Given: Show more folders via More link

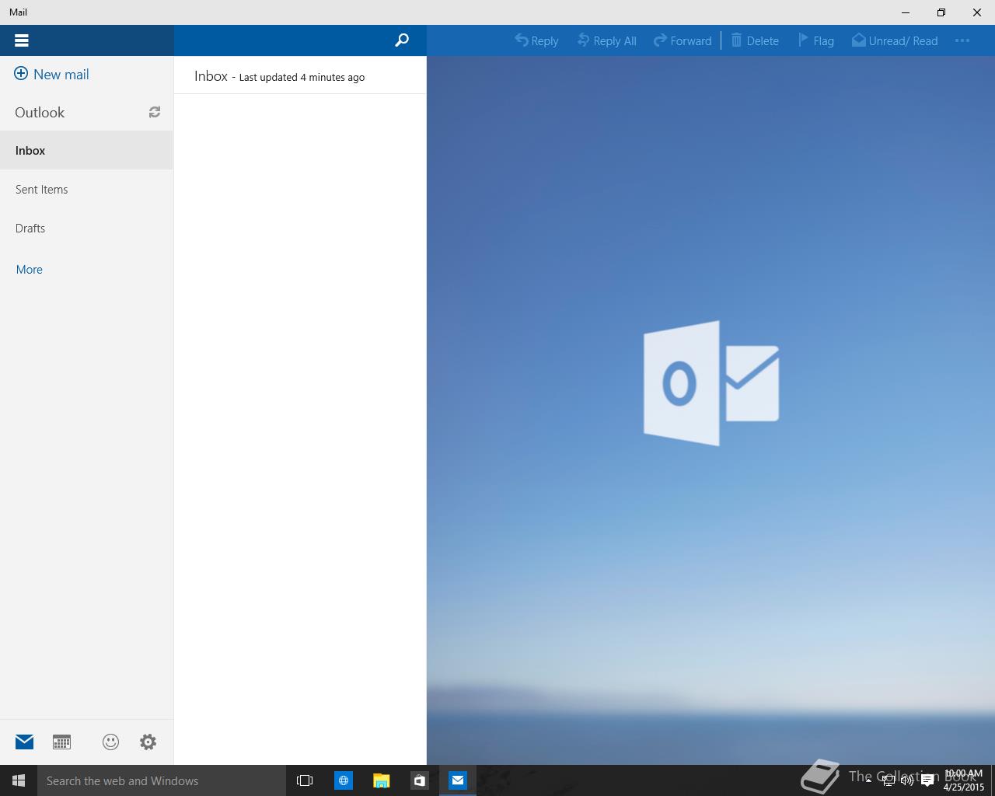Looking at the screenshot, I should click(x=30, y=269).
